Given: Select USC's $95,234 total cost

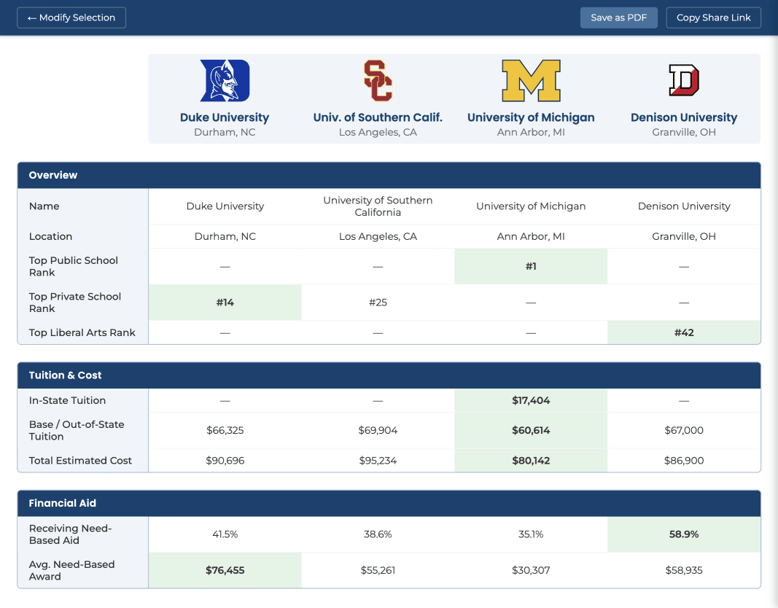Looking at the screenshot, I should (x=378, y=461).
